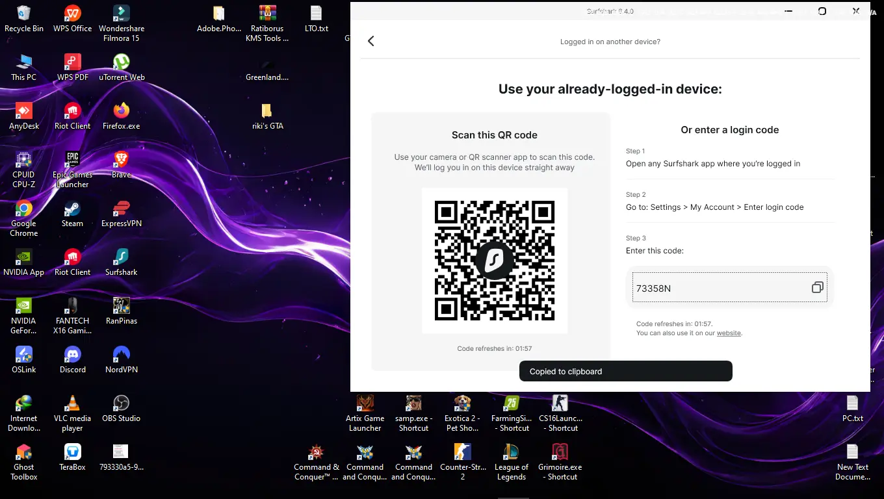Open Exotica 2 - Pet Shop shortcut

[463, 413]
